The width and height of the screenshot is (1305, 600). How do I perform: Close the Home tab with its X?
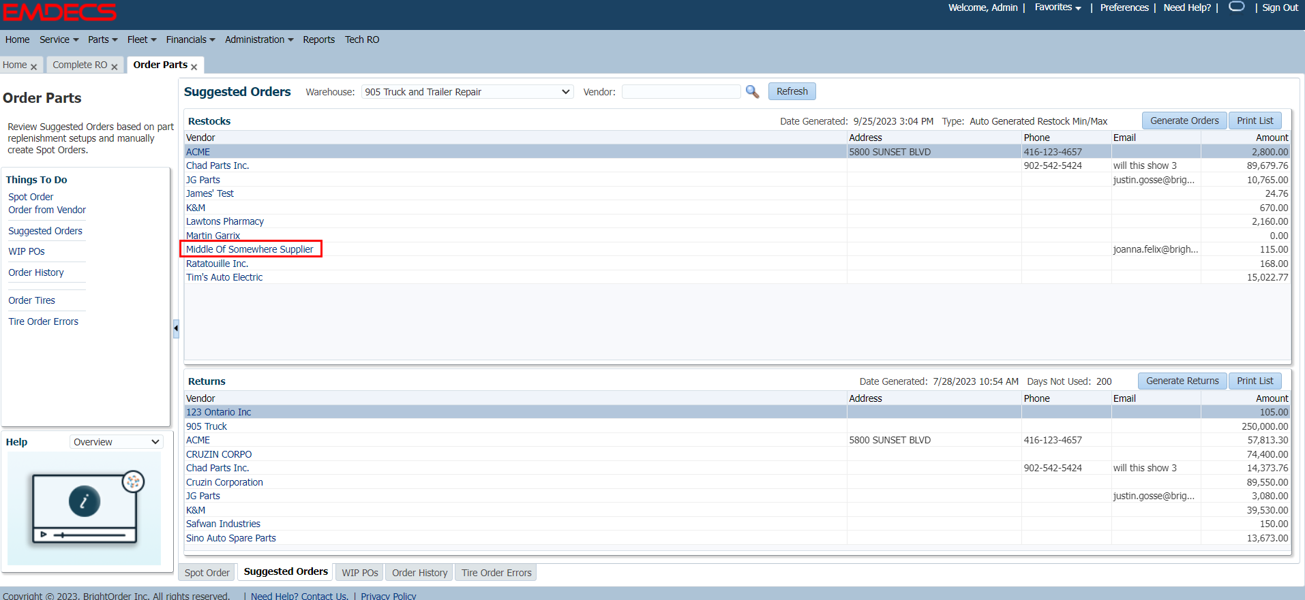coord(33,67)
